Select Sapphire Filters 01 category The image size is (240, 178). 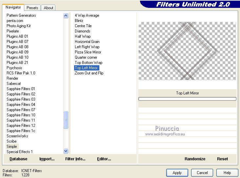[x=21, y=89]
